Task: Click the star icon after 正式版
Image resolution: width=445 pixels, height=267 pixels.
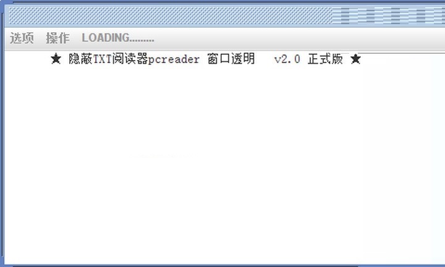Action: click(355, 59)
